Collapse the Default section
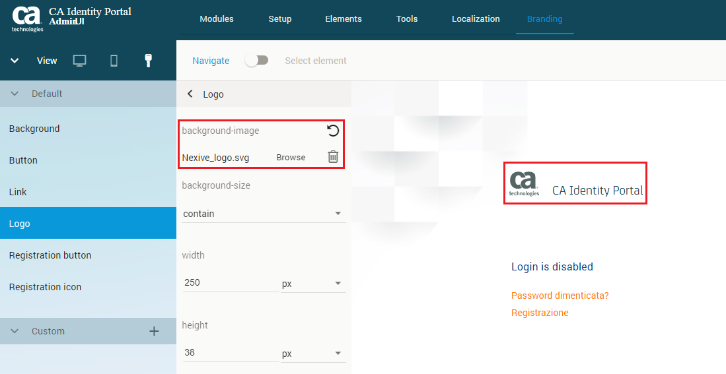The image size is (726, 374). [x=15, y=94]
